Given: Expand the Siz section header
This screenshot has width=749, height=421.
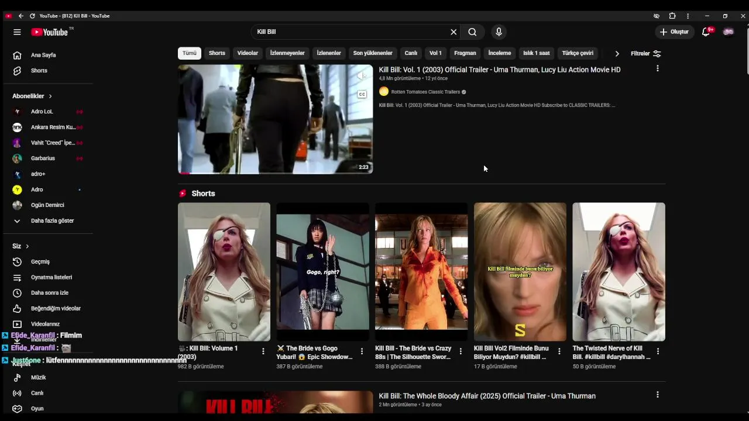Looking at the screenshot, I should [x=20, y=246].
